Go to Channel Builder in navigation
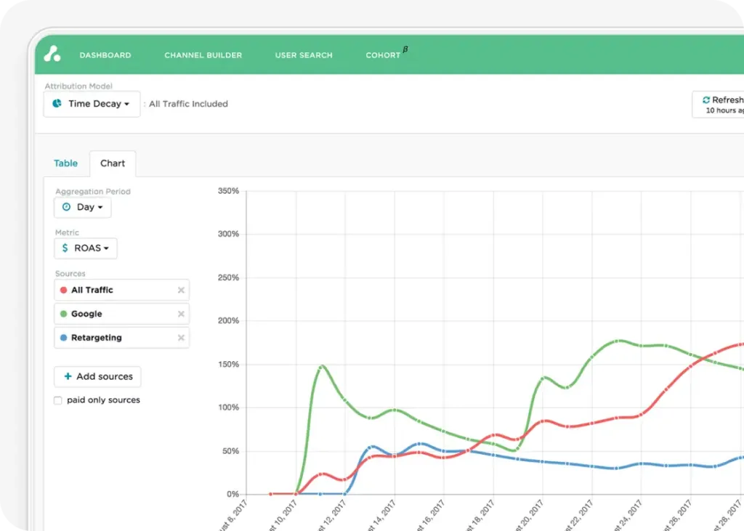Viewport: 744px width, 531px height. (203, 55)
